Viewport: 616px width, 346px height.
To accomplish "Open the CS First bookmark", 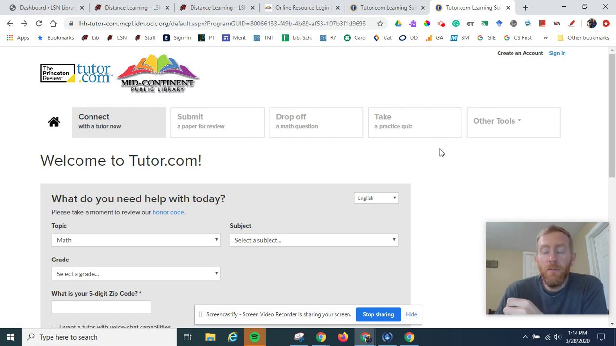I will [517, 37].
